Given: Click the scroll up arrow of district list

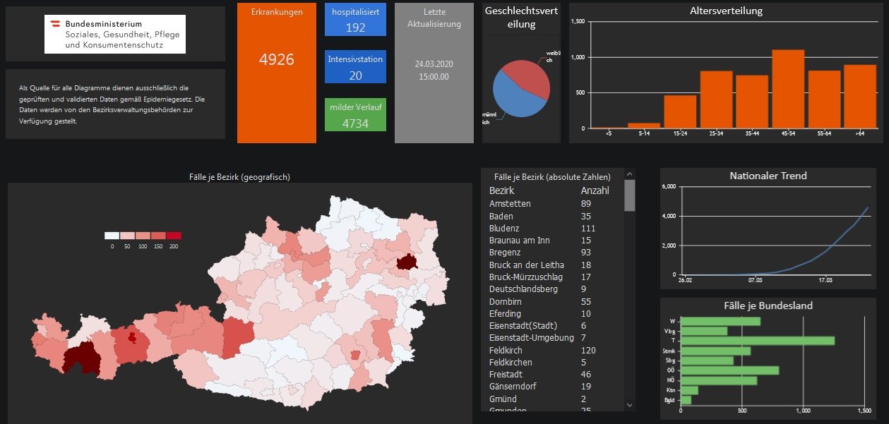Looking at the screenshot, I should tap(630, 173).
